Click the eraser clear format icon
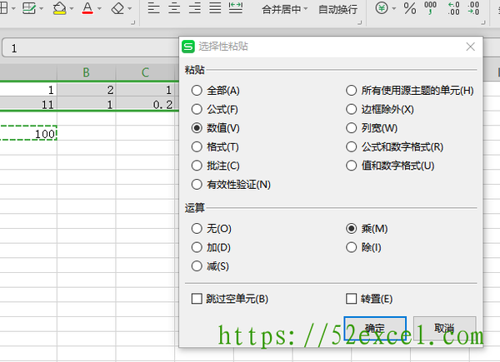The width and height of the screenshot is (500, 362). pyautogui.click(x=117, y=8)
